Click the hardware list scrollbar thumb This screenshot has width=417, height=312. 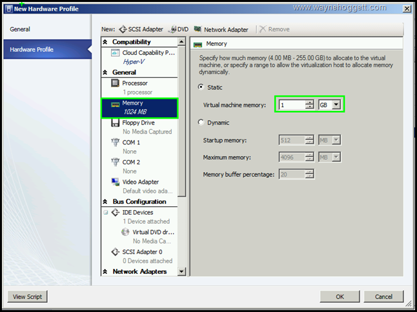(181, 121)
